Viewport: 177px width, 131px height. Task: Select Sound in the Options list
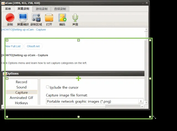coord(22,87)
